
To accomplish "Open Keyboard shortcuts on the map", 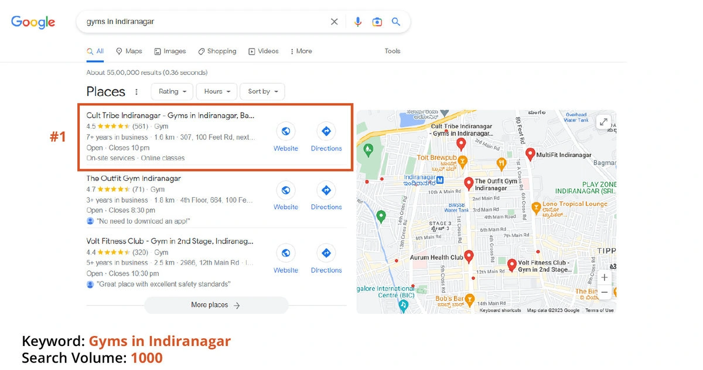I will click(x=500, y=310).
